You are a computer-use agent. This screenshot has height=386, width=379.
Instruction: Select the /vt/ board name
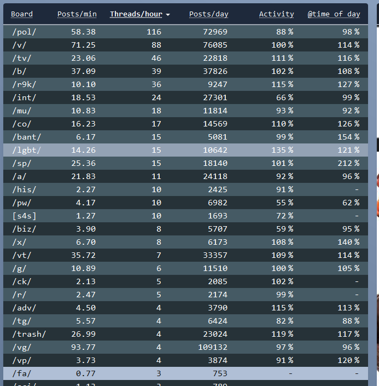tap(22, 255)
